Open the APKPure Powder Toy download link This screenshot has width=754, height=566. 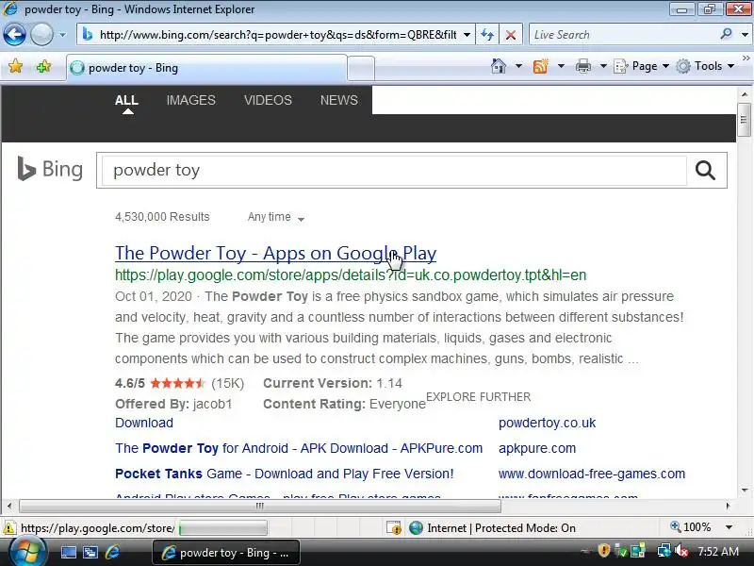(299, 448)
